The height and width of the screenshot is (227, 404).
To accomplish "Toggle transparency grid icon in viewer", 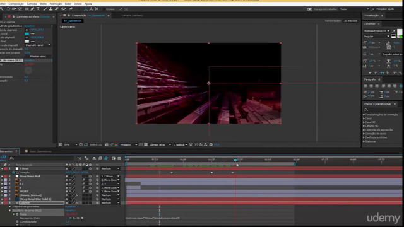I will [x=146, y=144].
